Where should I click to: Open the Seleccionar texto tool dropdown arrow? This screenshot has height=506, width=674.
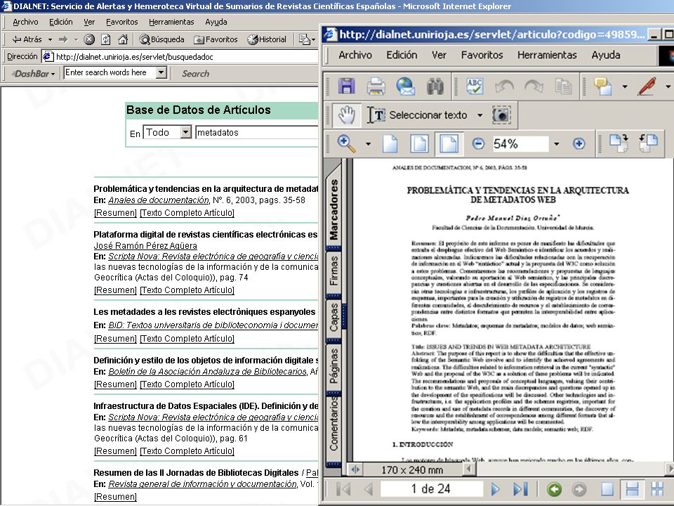click(480, 115)
